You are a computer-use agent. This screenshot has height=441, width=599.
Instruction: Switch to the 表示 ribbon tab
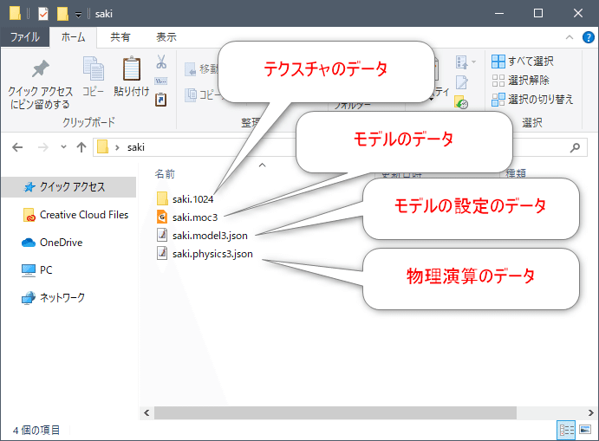166,37
